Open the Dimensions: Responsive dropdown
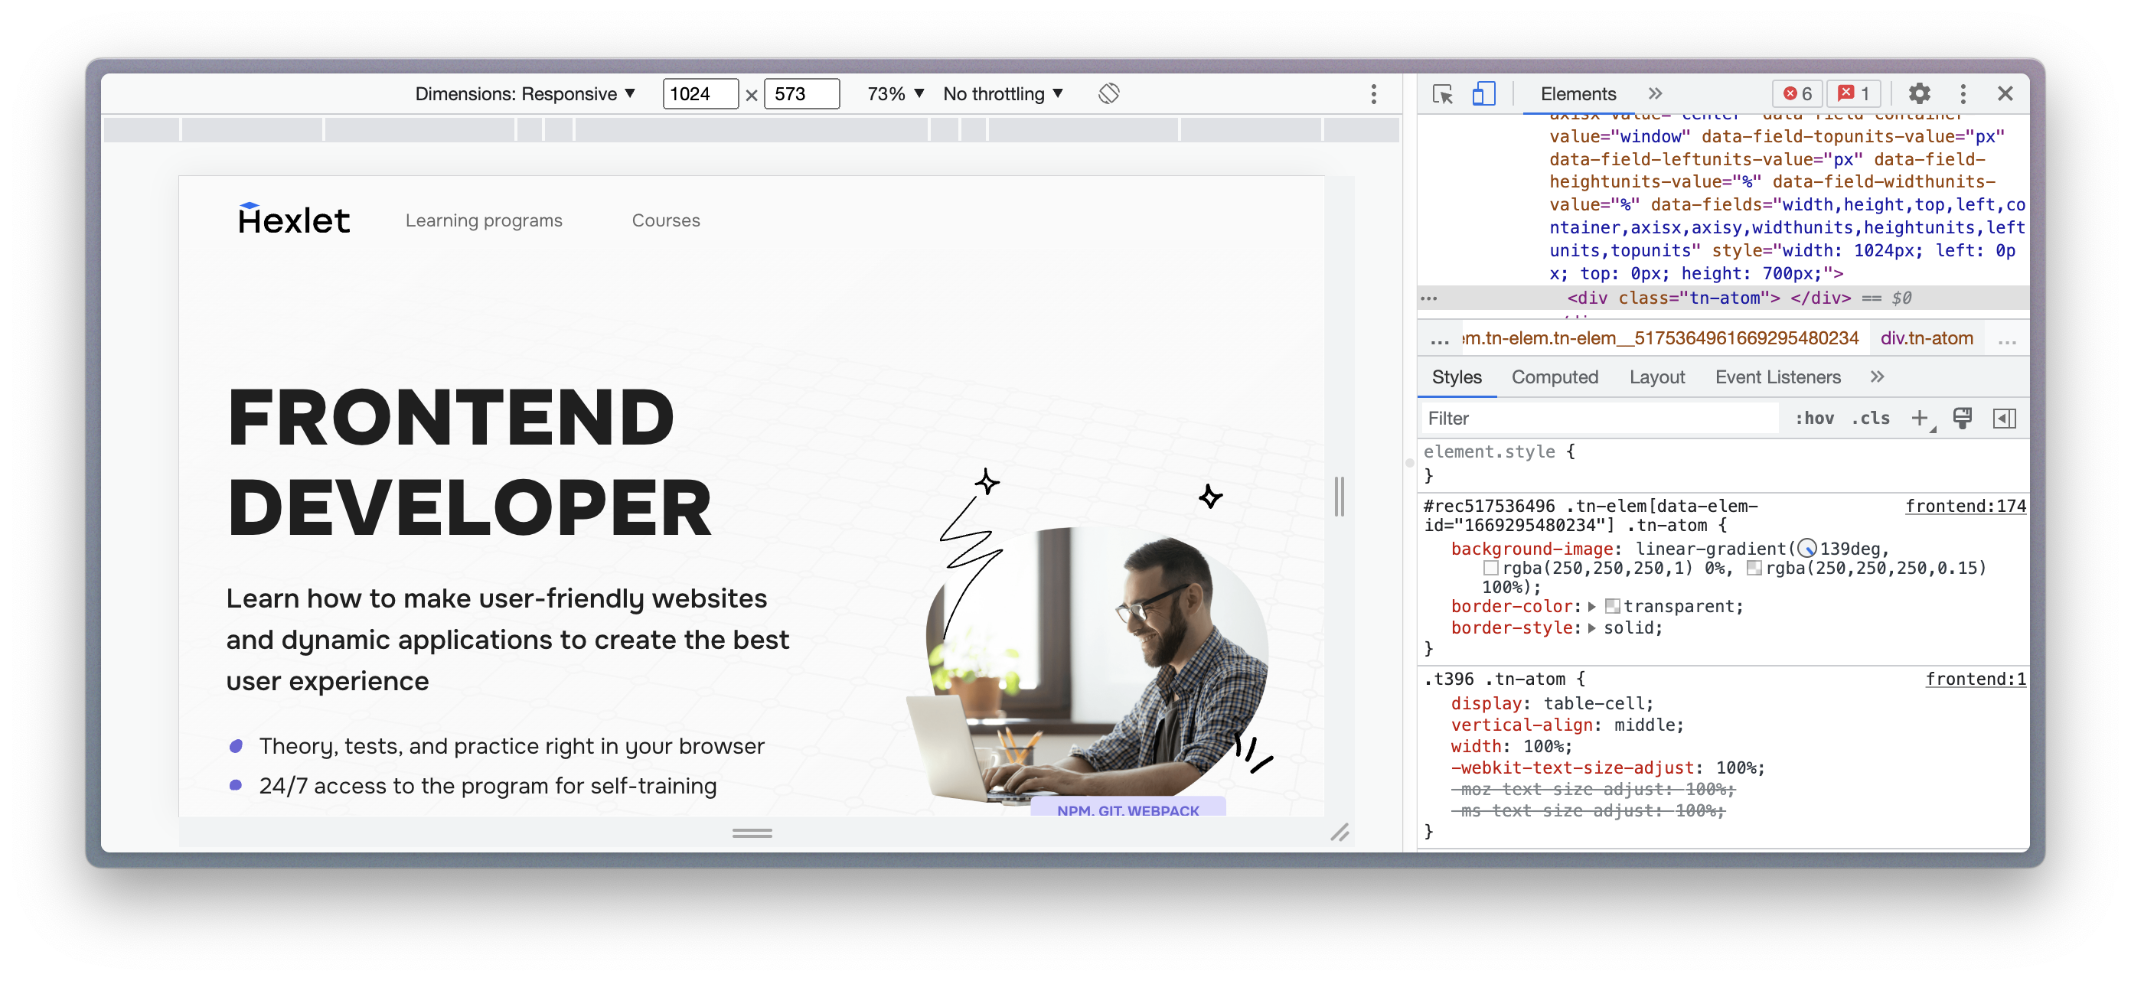This screenshot has width=2131, height=981. [x=524, y=93]
